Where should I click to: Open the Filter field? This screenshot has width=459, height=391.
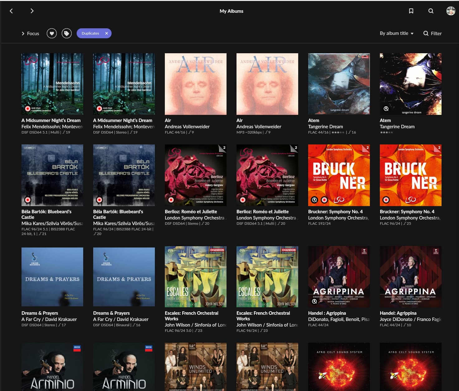433,33
